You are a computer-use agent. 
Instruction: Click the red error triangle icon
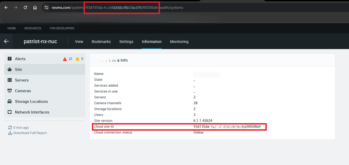pyautogui.click(x=65, y=59)
